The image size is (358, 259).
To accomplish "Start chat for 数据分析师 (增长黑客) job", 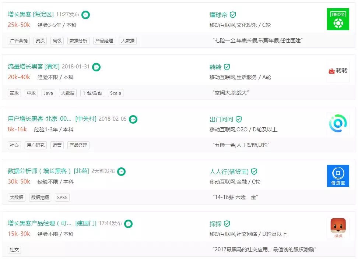I will point(121,171).
